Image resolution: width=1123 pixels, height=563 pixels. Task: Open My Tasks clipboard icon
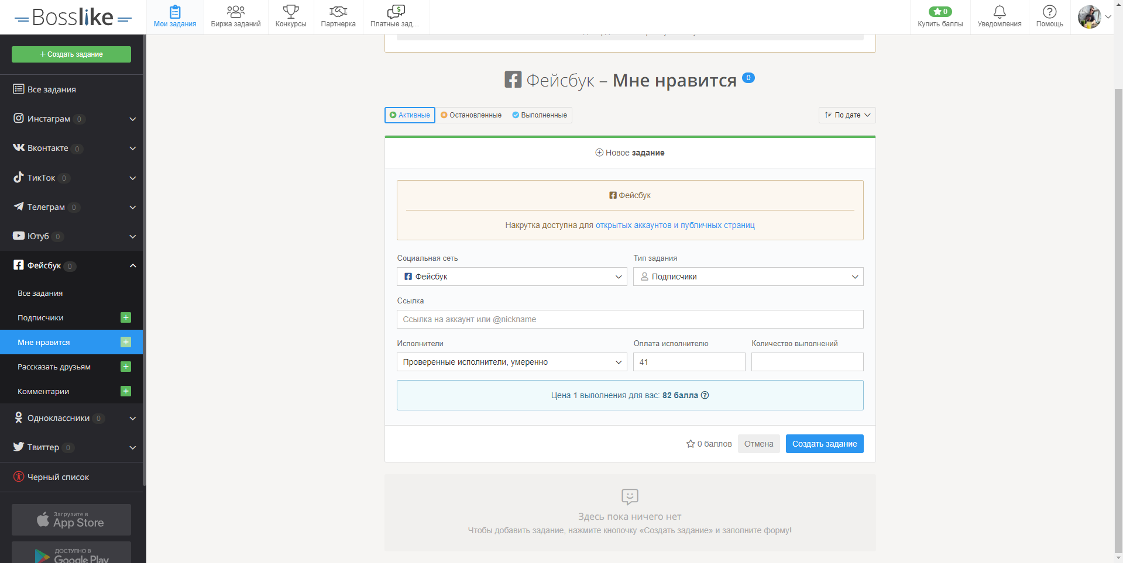(175, 12)
